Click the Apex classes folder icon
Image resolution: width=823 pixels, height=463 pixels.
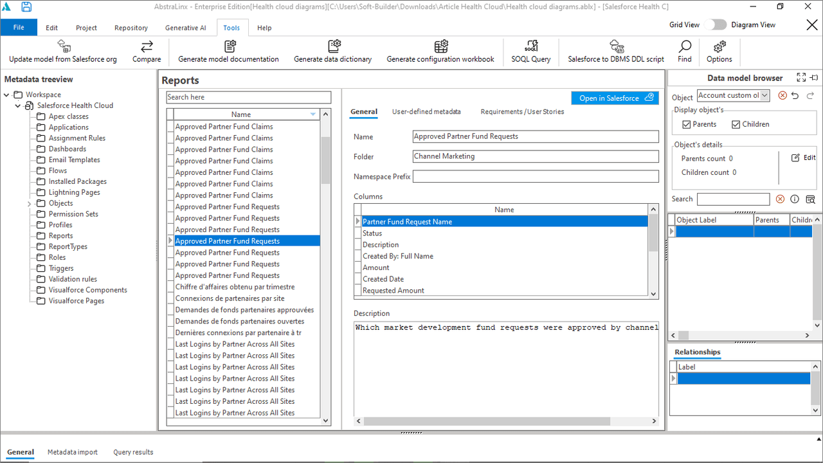click(x=41, y=116)
